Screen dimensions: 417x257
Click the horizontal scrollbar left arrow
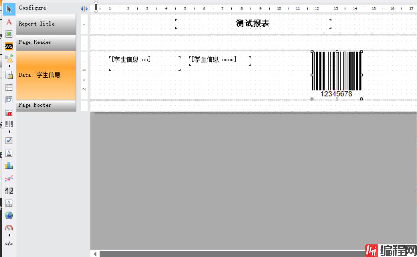[95, 253]
